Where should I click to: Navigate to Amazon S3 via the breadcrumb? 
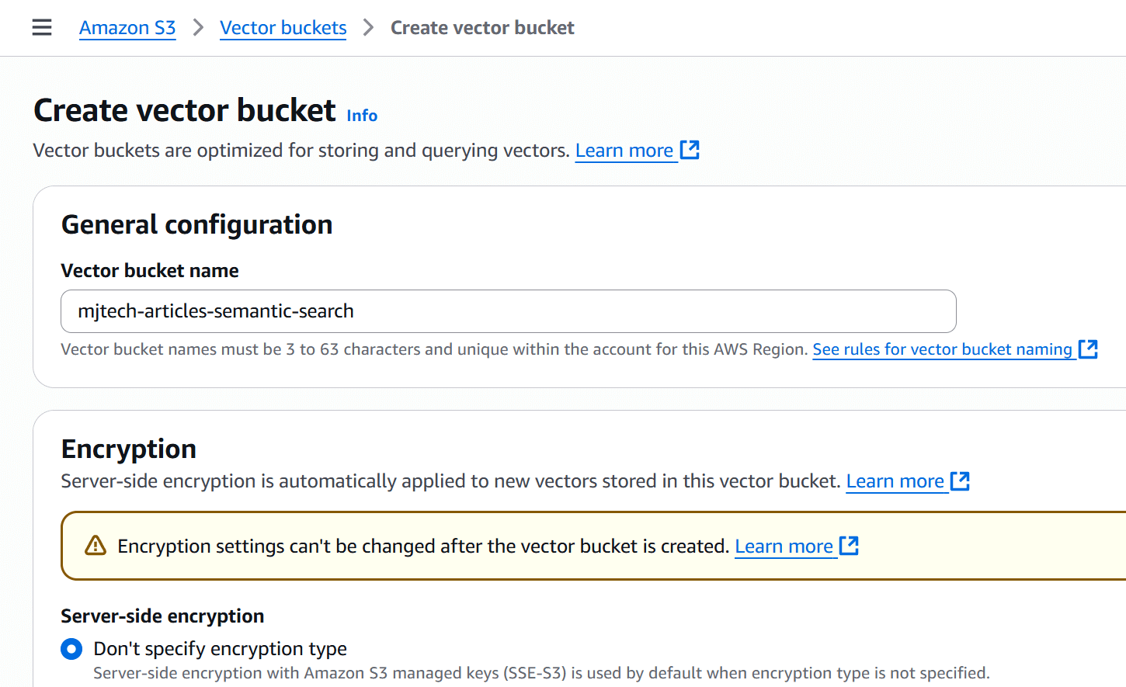[x=127, y=27]
